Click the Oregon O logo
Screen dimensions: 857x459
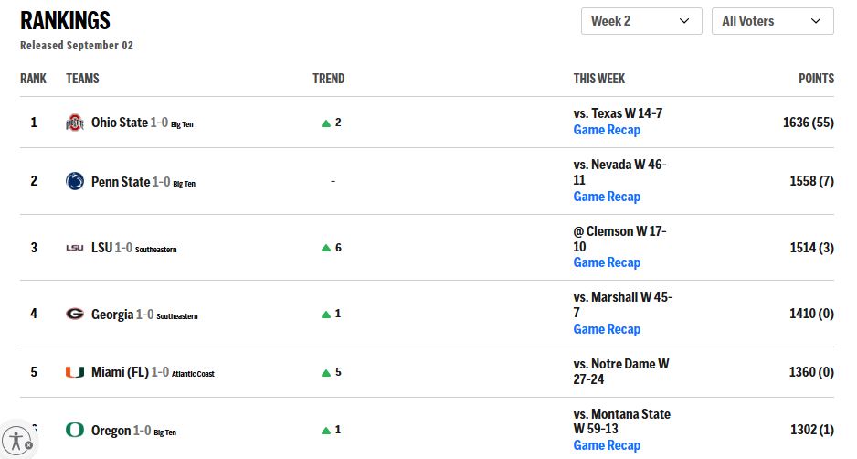(x=75, y=430)
